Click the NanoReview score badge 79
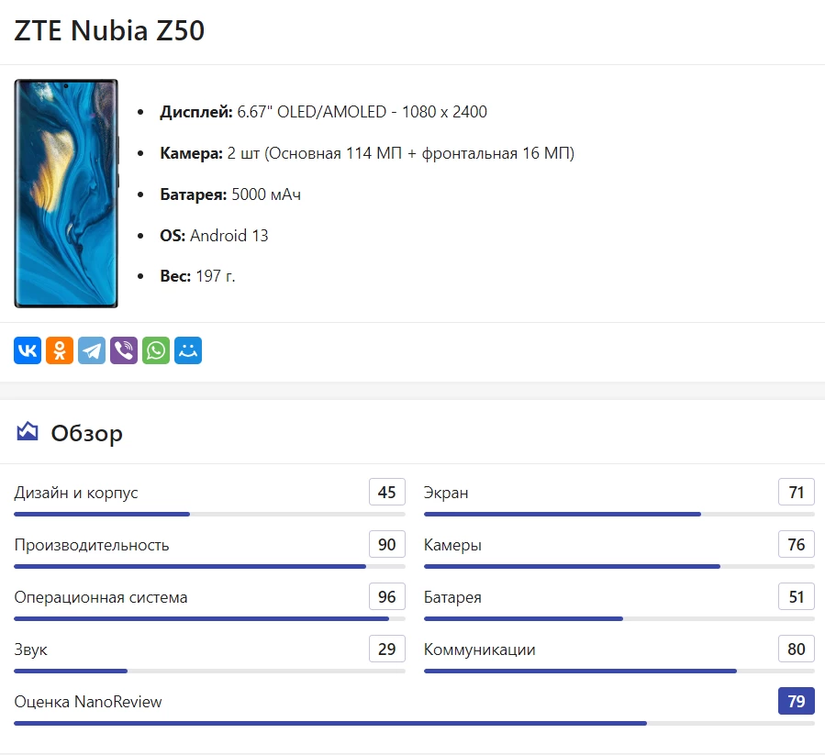 796,702
